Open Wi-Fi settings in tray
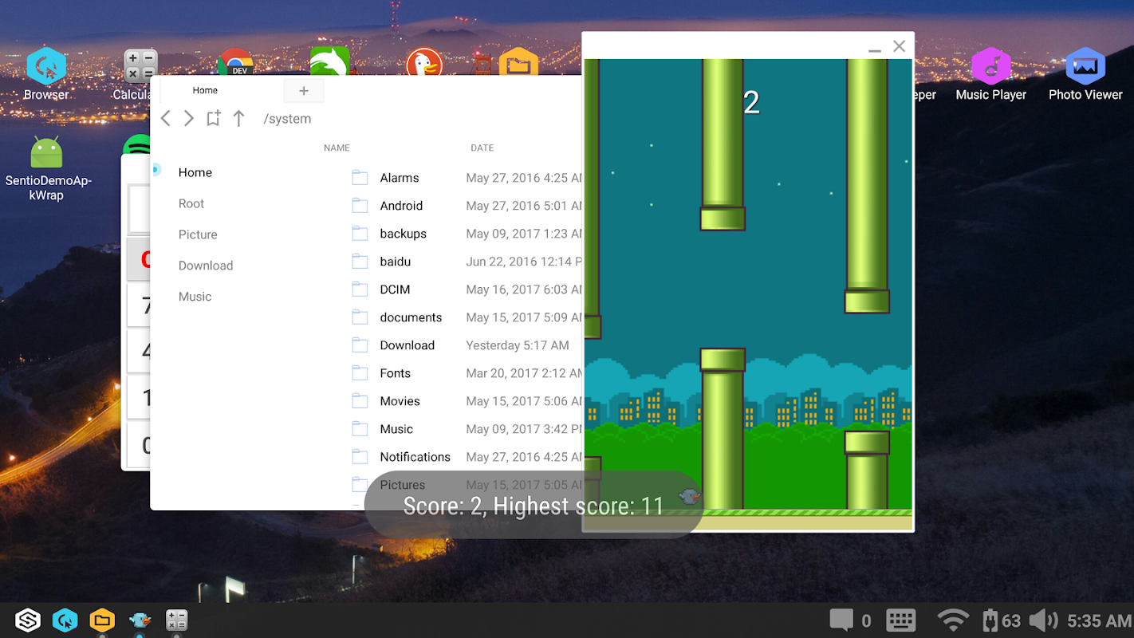The width and height of the screenshot is (1134, 638). pos(953,620)
